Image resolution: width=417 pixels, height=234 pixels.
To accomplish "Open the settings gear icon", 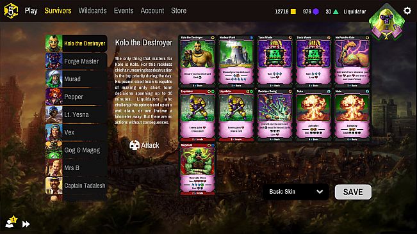I will click(407, 11).
